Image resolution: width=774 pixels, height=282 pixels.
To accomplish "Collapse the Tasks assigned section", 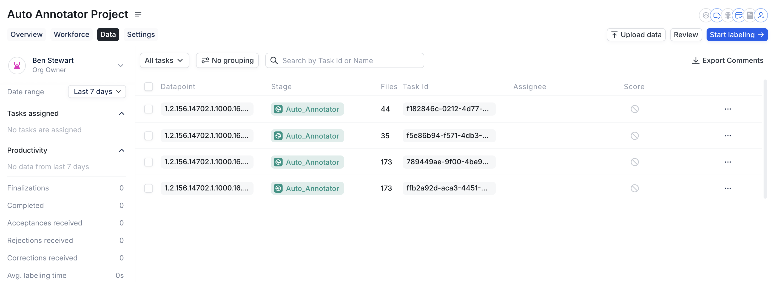I will 122,114.
